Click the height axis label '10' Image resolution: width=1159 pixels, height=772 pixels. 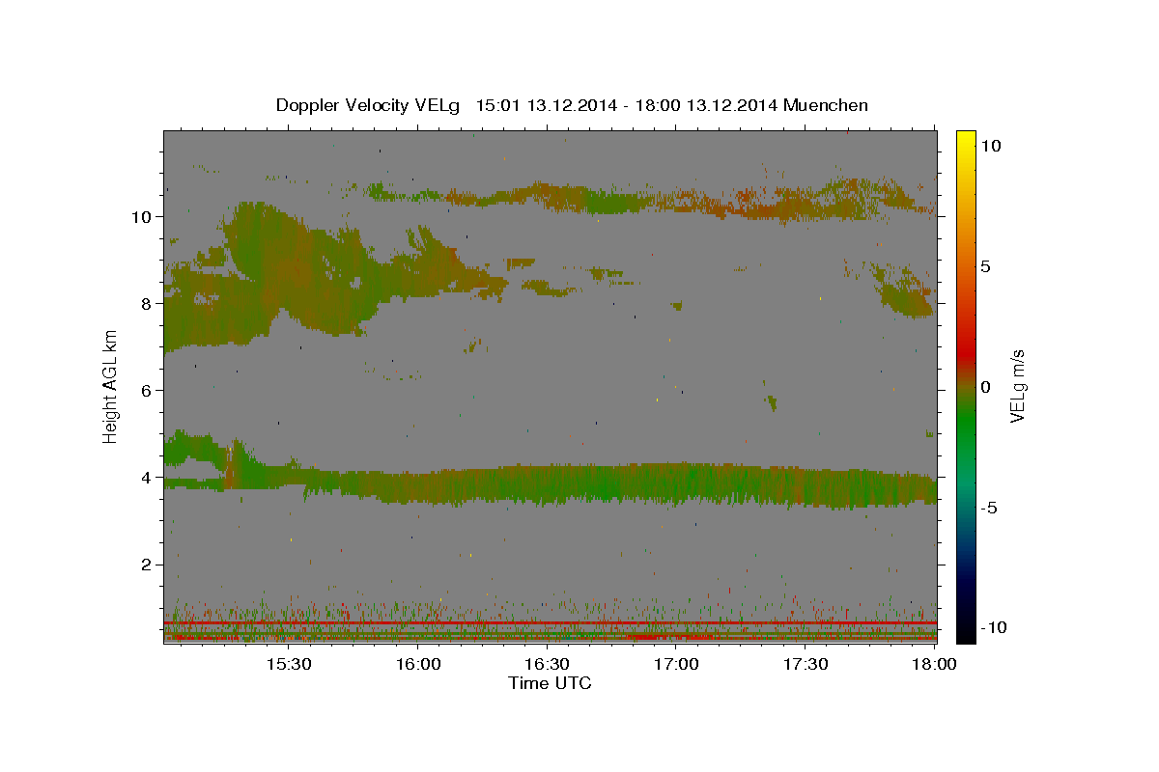(x=144, y=216)
